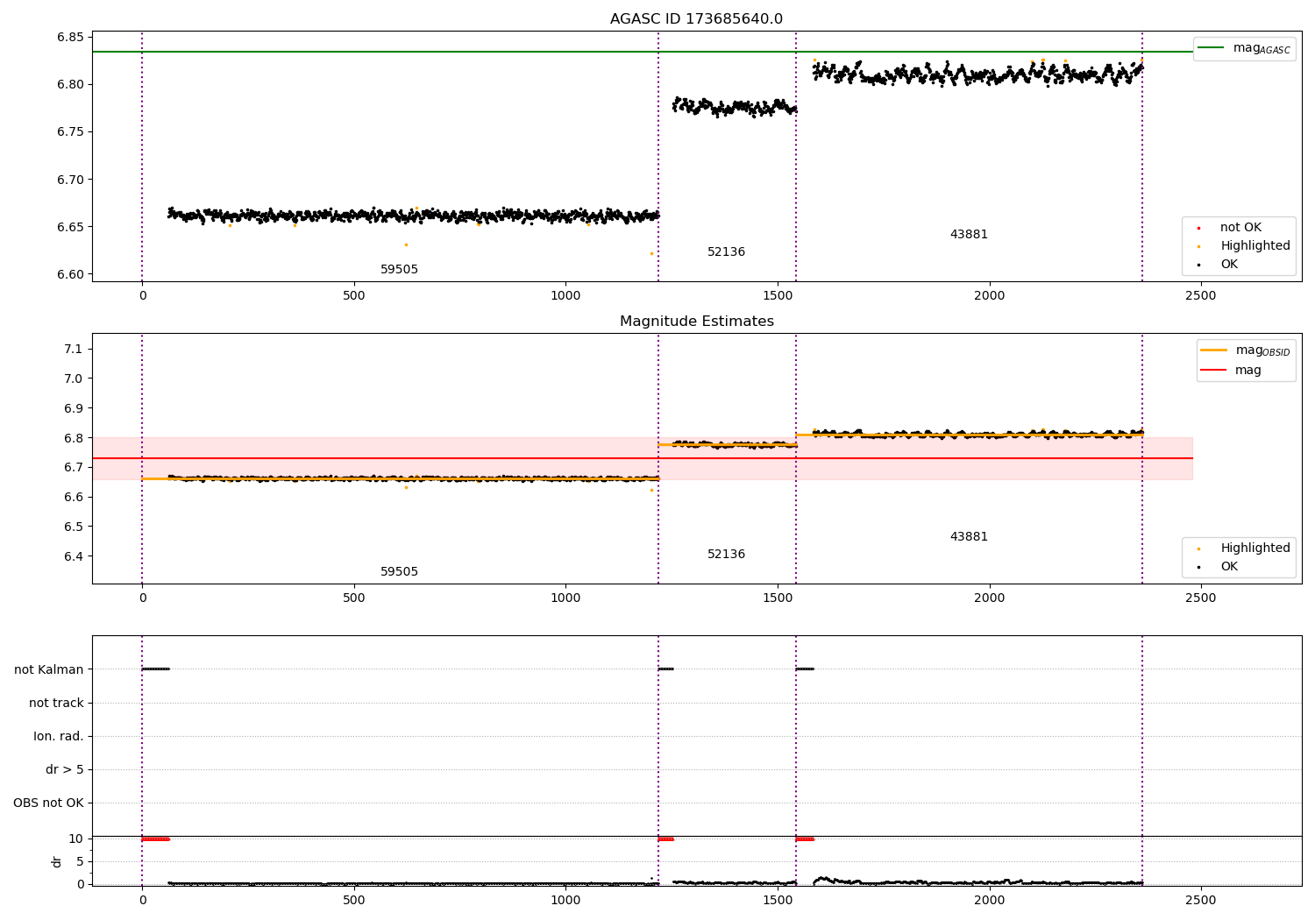Click obsid label 59505 in top plot
Image resolution: width=1315 pixels, height=920 pixels.
point(399,269)
